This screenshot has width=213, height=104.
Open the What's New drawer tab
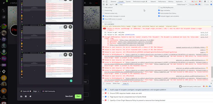116,84
